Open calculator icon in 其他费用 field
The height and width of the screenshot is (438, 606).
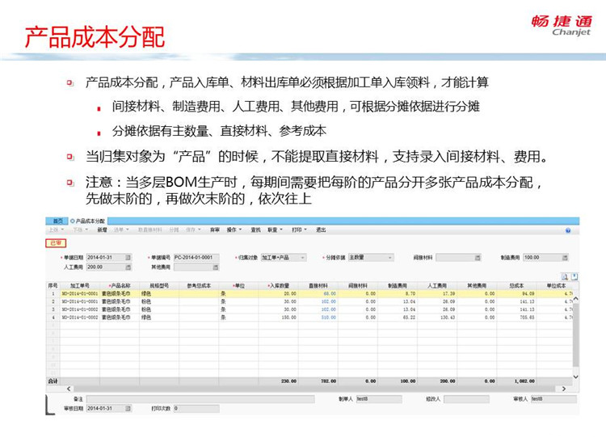click(x=215, y=267)
